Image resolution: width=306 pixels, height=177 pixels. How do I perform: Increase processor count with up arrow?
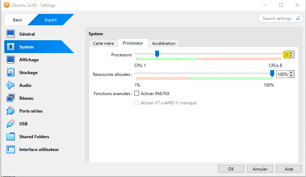[292, 53]
